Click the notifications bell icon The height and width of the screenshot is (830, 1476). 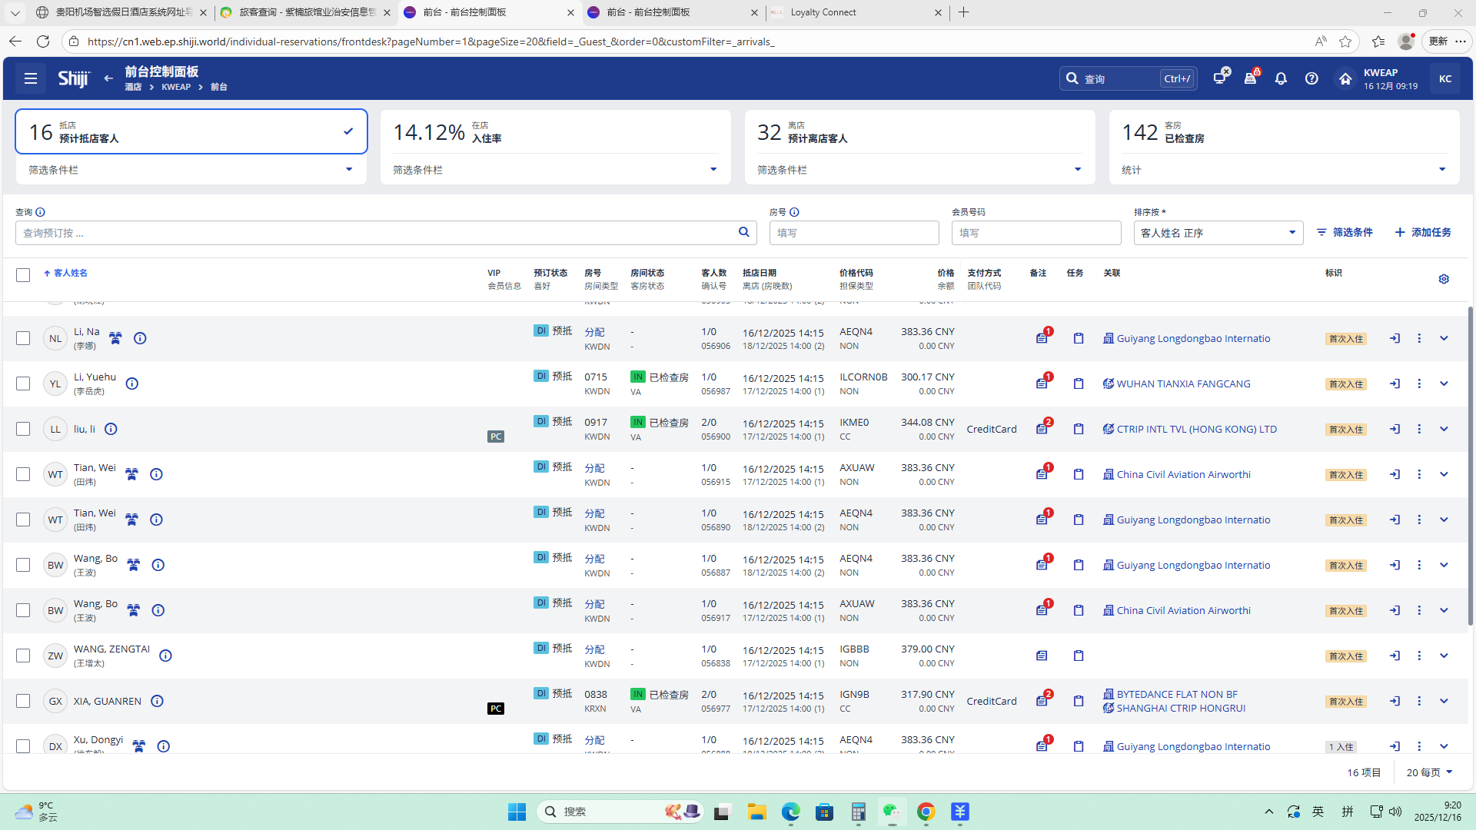(x=1281, y=78)
